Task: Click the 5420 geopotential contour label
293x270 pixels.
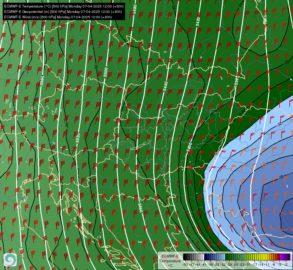Action: (x=198, y=22)
